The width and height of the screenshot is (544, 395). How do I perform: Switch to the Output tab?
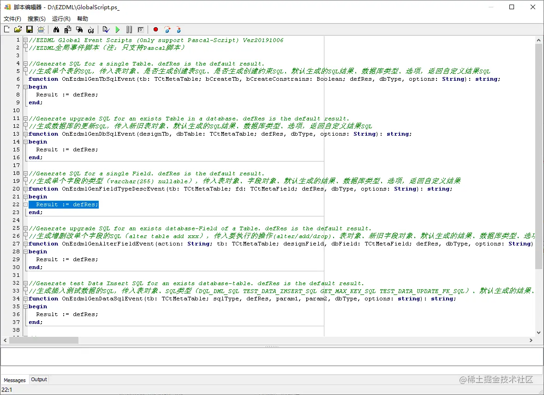(39, 379)
